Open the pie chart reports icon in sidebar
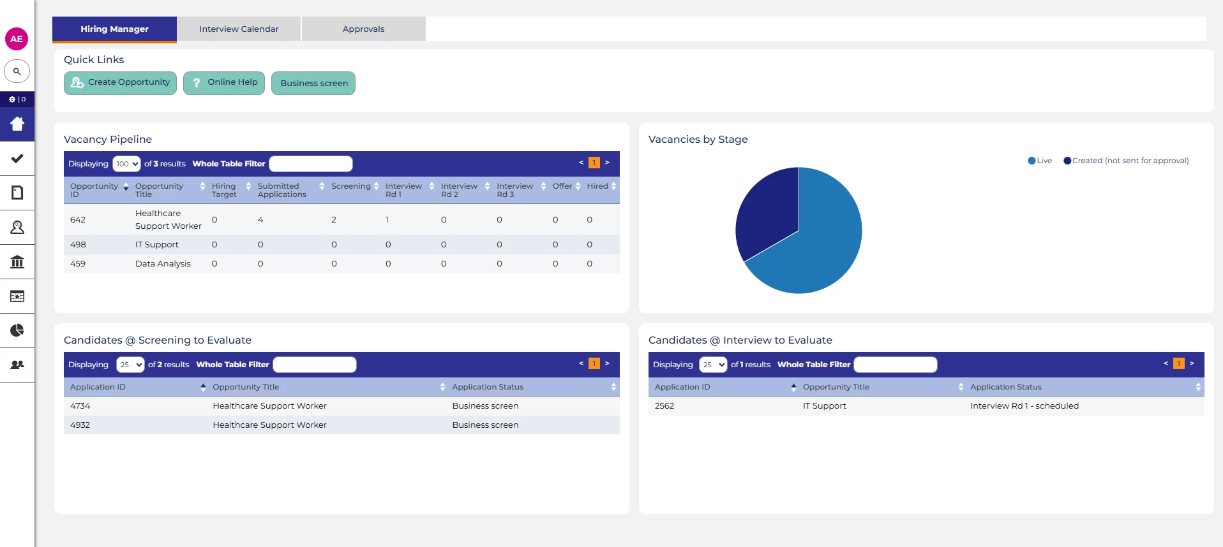 (x=17, y=330)
